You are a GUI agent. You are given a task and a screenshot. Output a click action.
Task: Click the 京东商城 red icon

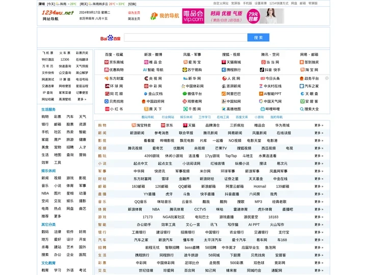(x=106, y=62)
